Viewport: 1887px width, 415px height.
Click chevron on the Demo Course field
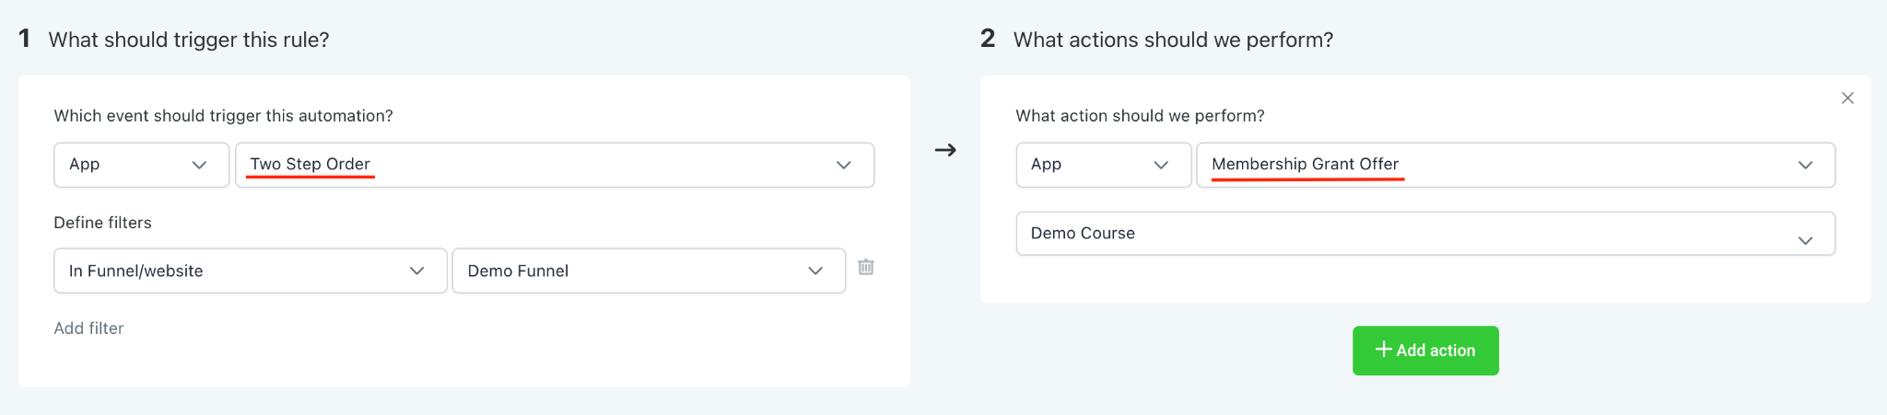(x=1806, y=240)
